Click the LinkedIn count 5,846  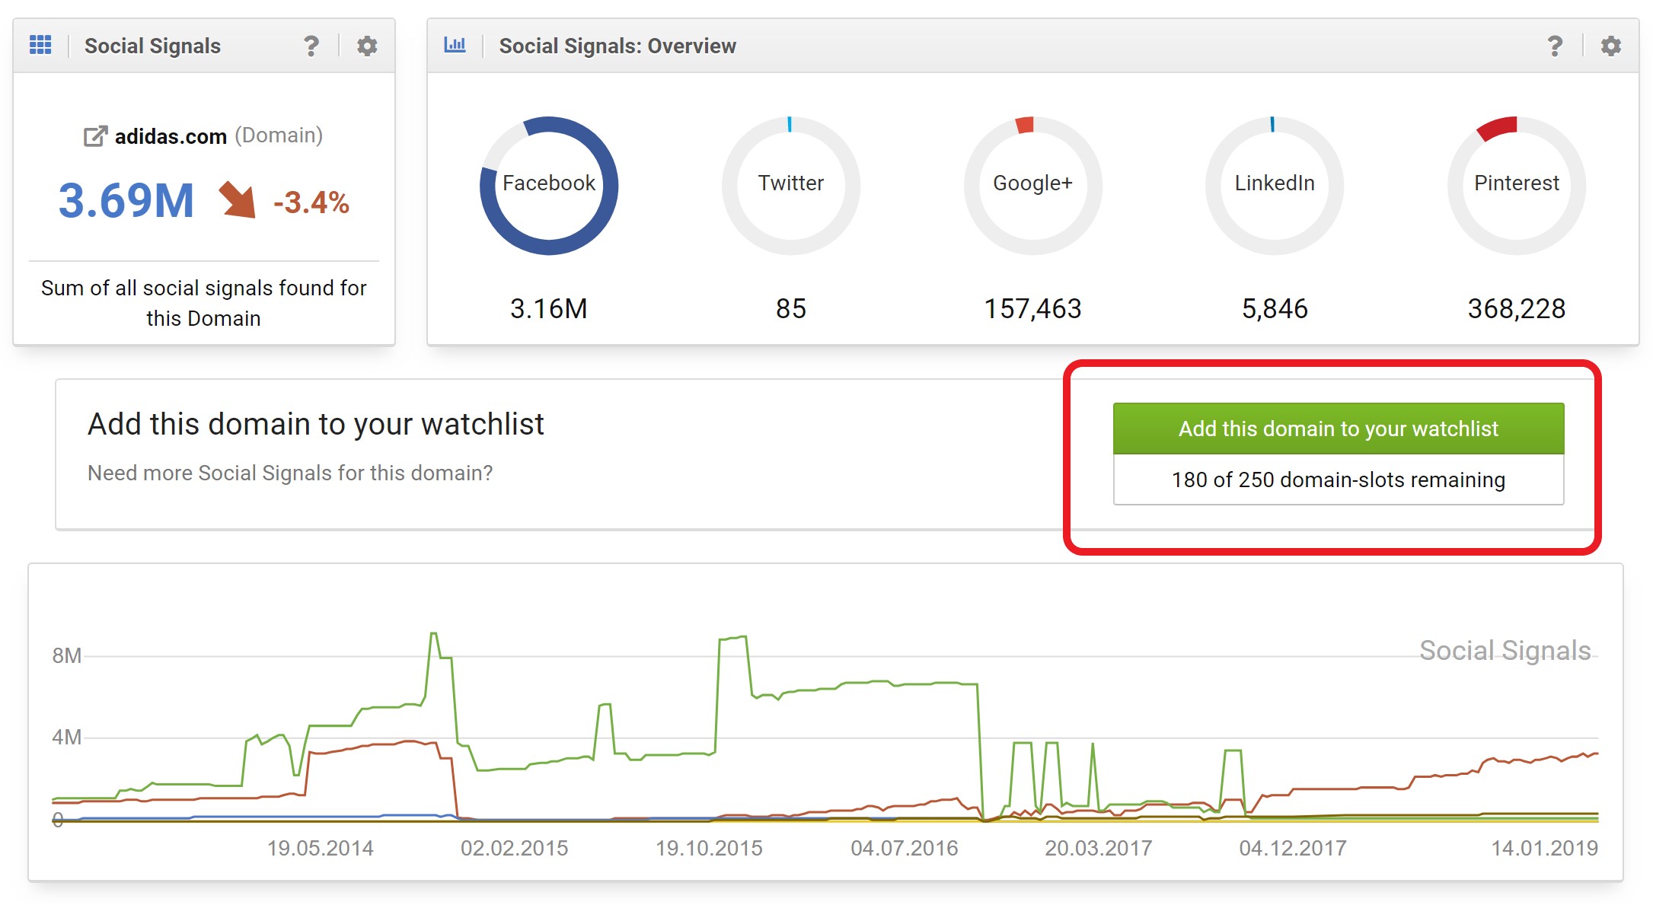[1275, 308]
